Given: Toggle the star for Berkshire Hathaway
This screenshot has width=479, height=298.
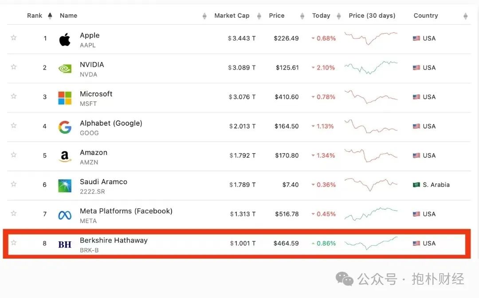Looking at the screenshot, I should [x=13, y=243].
